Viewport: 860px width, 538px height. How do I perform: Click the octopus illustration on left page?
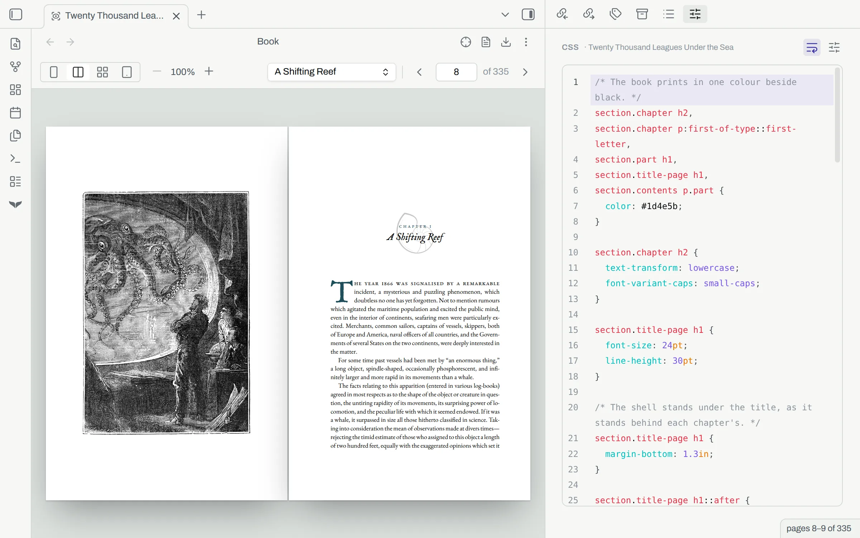click(x=166, y=313)
